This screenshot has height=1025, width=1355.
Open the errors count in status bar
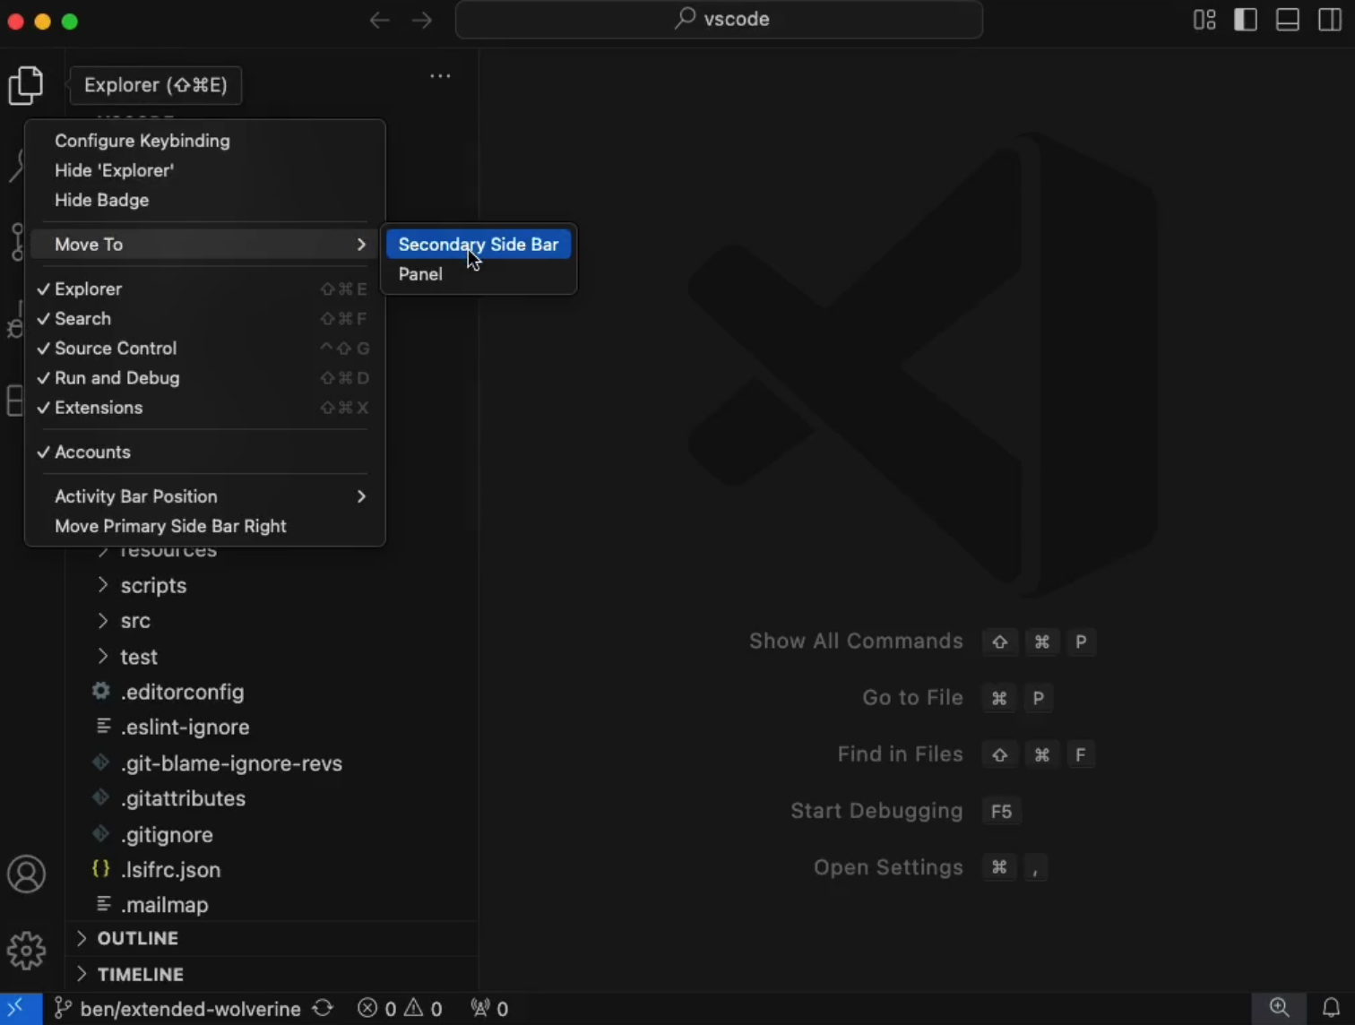pyautogui.click(x=376, y=1009)
